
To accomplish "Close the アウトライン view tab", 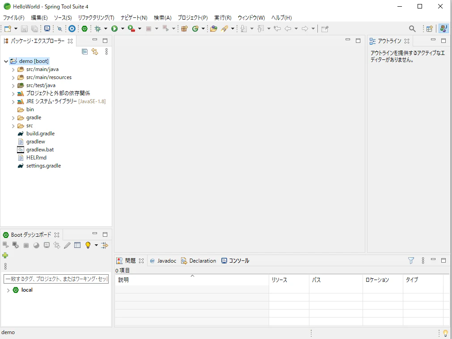I will pyautogui.click(x=407, y=41).
